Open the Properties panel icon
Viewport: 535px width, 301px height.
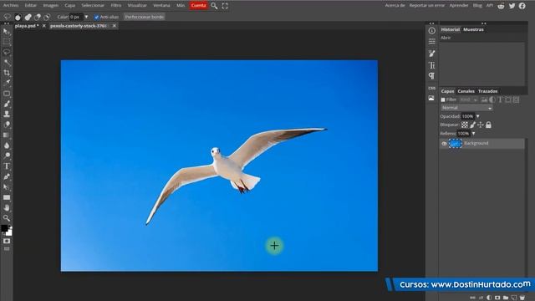point(431,41)
